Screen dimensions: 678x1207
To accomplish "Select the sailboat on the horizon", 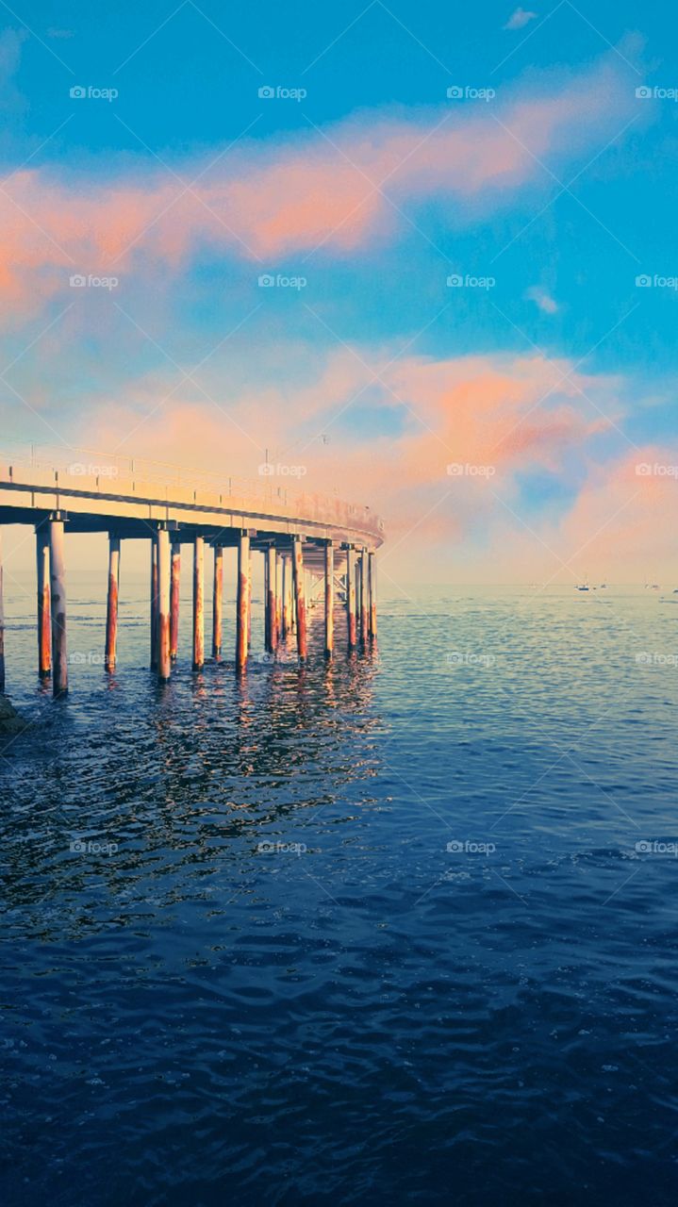I will [583, 587].
